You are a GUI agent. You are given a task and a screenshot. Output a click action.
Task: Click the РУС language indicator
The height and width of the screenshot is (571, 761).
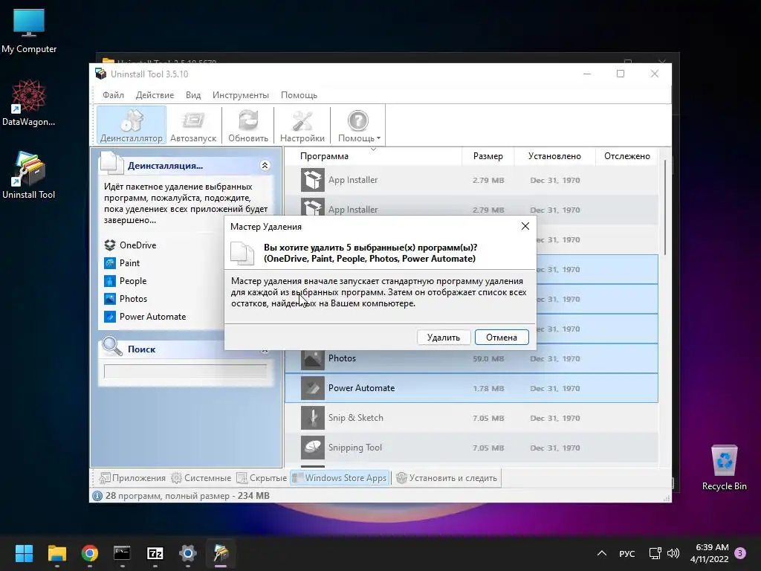coord(627,553)
